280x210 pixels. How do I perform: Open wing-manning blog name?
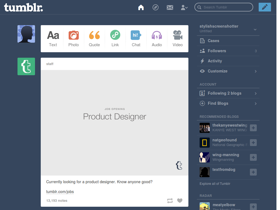[x=226, y=155]
